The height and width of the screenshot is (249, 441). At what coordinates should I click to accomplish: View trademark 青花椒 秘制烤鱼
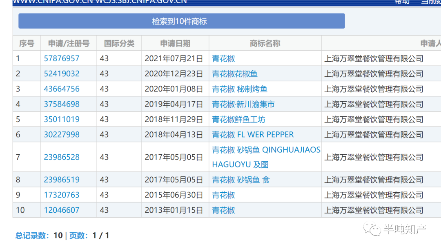240,89
